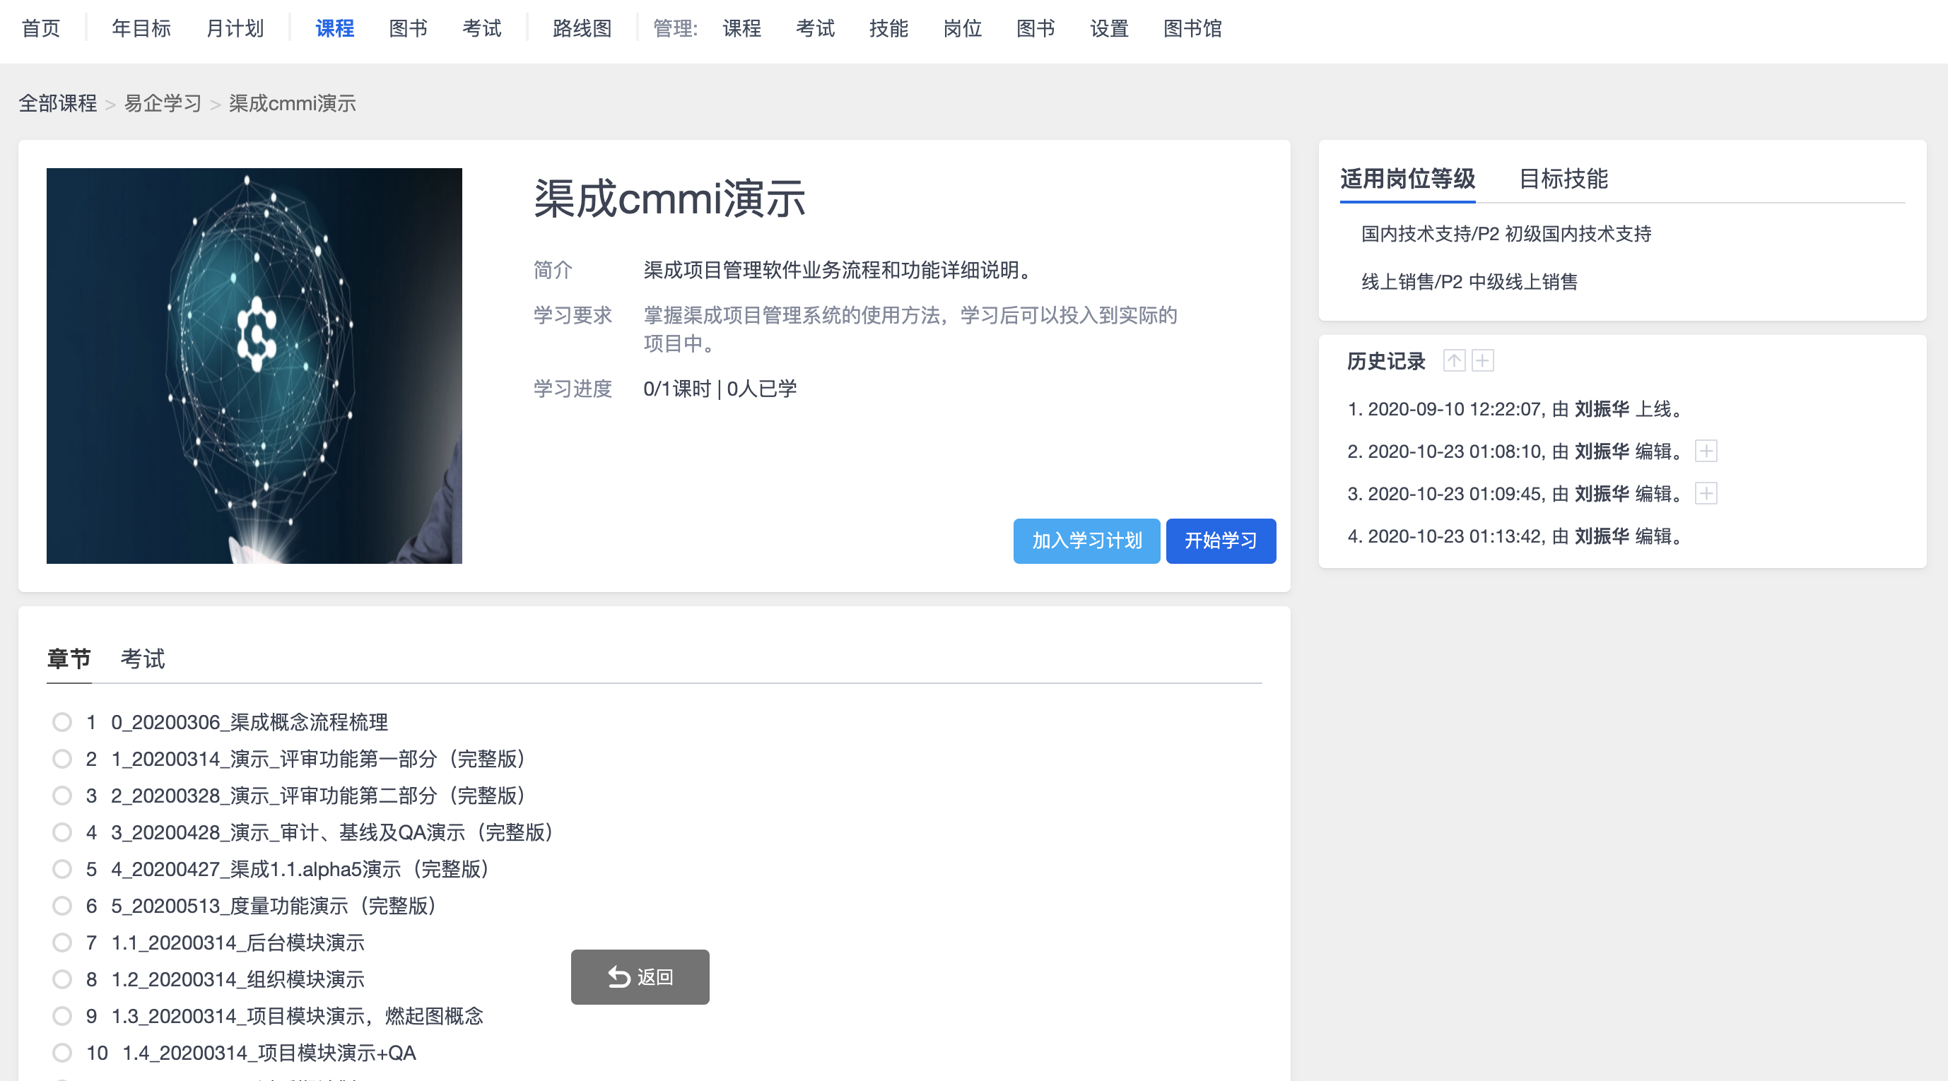Click 国内技术支持/P2 初级国内技术支持 entry
1948x1081 pixels.
pos(1506,234)
